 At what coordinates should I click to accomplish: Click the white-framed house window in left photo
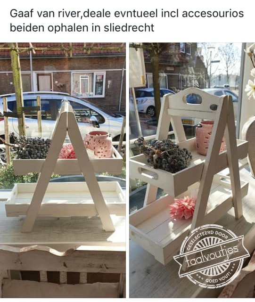89,84
